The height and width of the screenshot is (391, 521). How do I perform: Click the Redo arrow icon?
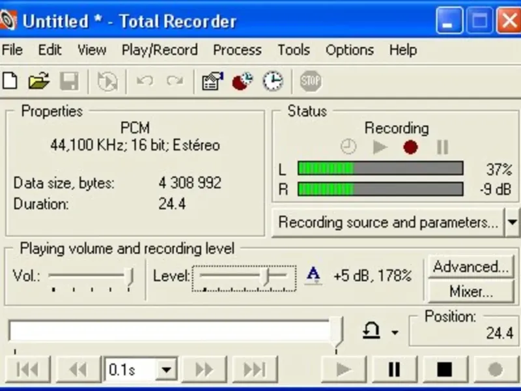tap(175, 81)
